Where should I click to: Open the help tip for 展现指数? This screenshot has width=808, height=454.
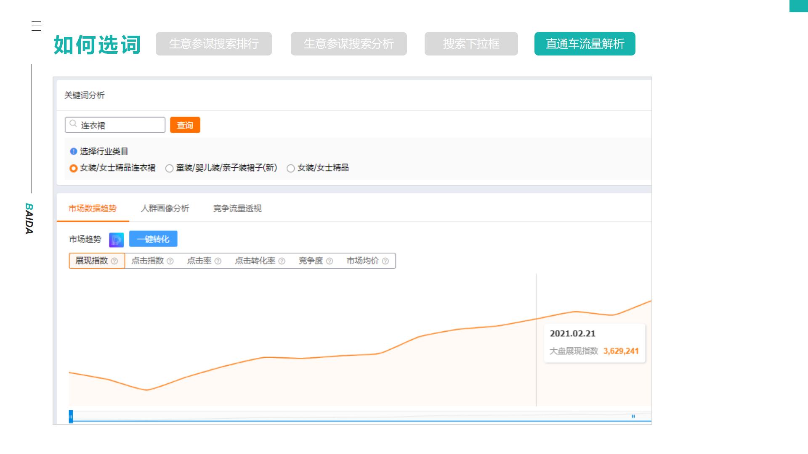pyautogui.click(x=114, y=261)
